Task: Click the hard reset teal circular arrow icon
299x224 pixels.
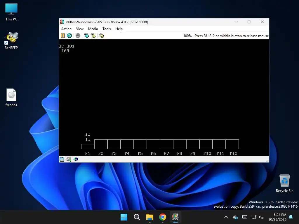Action: (69, 36)
